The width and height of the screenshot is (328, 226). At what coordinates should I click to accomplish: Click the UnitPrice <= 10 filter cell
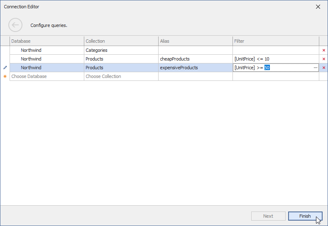[275, 59]
